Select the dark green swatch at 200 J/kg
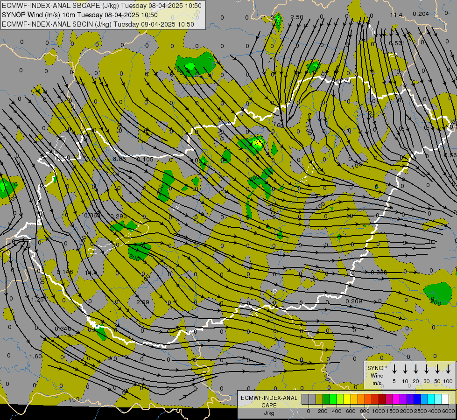Image resolution: width=457 pixels, height=420 pixels. pyautogui.click(x=326, y=399)
